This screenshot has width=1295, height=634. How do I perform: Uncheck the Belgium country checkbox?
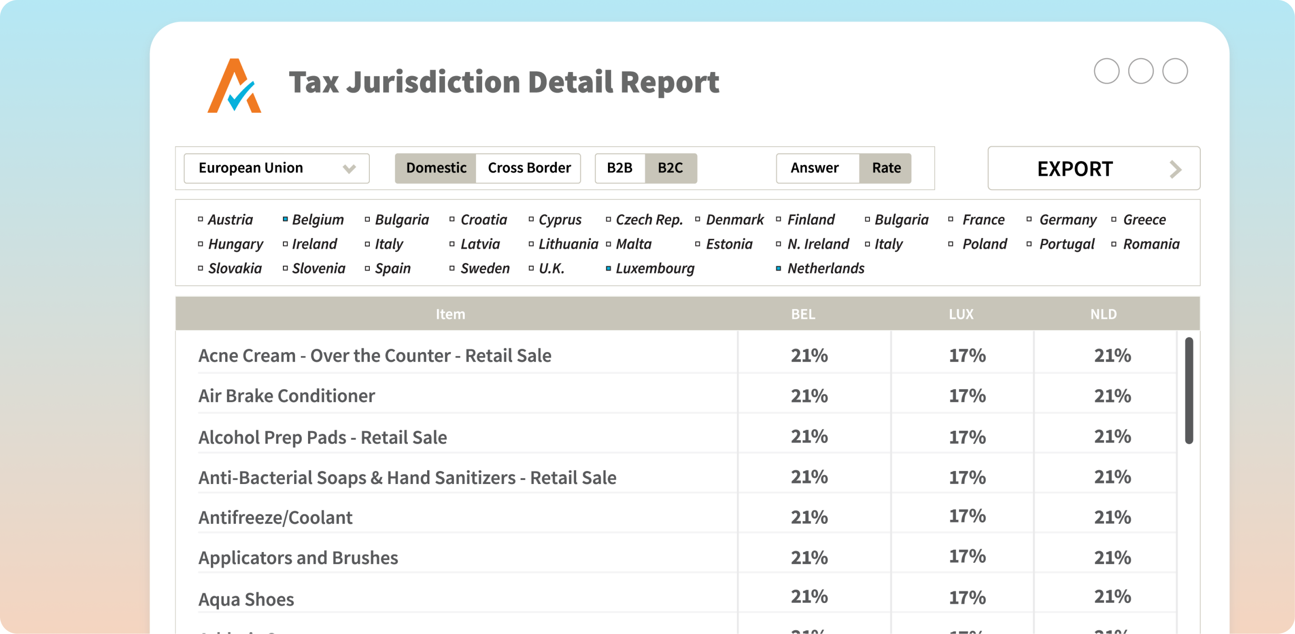[x=285, y=219]
